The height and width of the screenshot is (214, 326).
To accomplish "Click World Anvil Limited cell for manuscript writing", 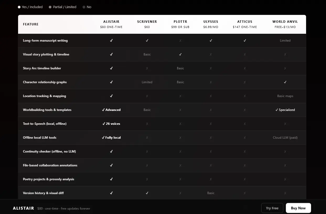I will [x=285, y=41].
